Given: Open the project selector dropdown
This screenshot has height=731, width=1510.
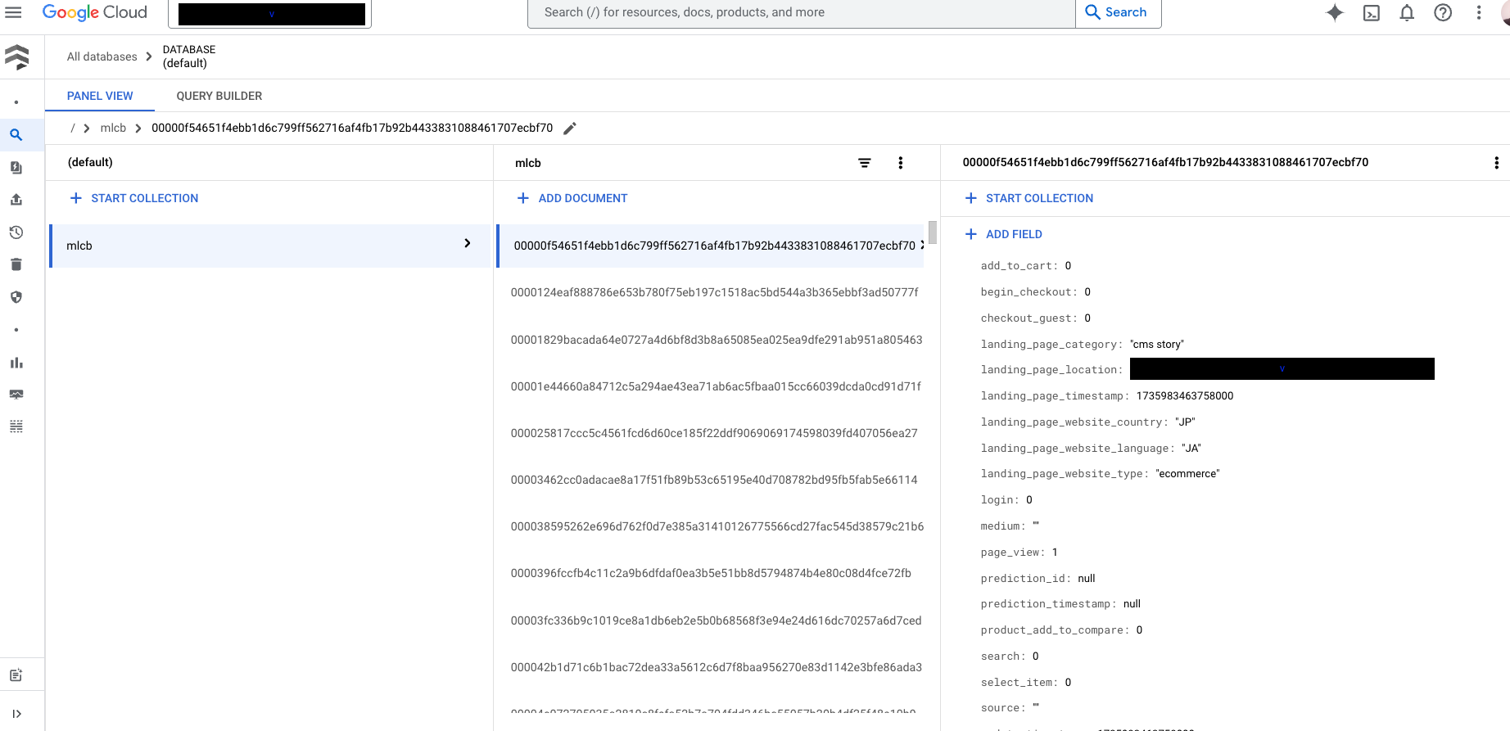Looking at the screenshot, I should pyautogui.click(x=270, y=14).
